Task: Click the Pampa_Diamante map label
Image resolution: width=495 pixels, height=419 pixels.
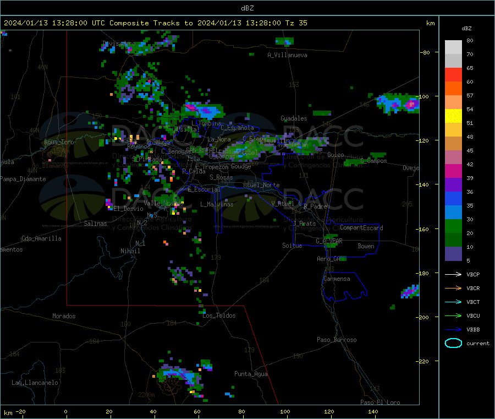Action: click(23, 179)
